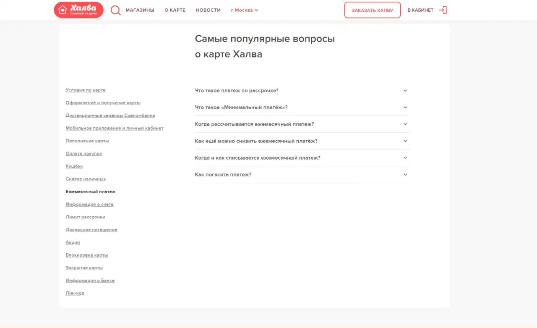Open the Лимит рассрочки category
The height and width of the screenshot is (328, 537).
(86, 217)
